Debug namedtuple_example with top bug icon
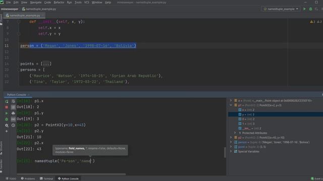Image resolution: width=323 pixels, height=181 pixels. [311, 9]
